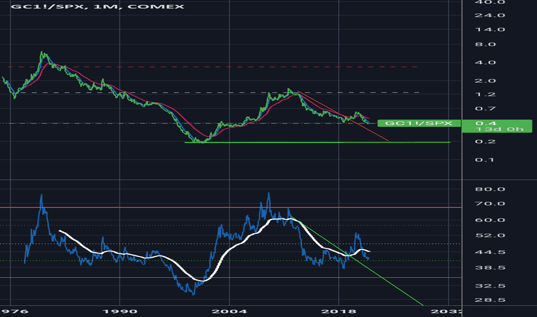Screen dimensions: 537x317
Task: Click the 14.0 price scale value
Action: [490, 29]
